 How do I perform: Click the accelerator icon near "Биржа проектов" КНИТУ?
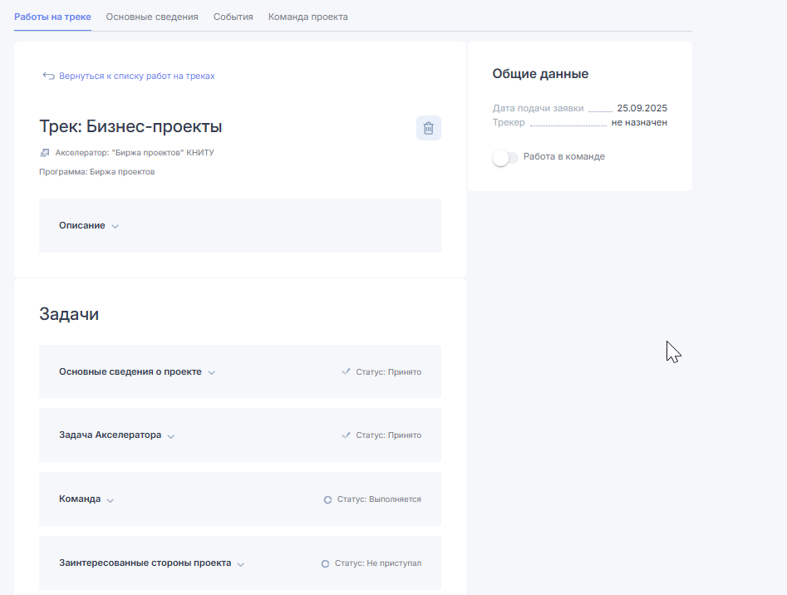click(x=45, y=153)
